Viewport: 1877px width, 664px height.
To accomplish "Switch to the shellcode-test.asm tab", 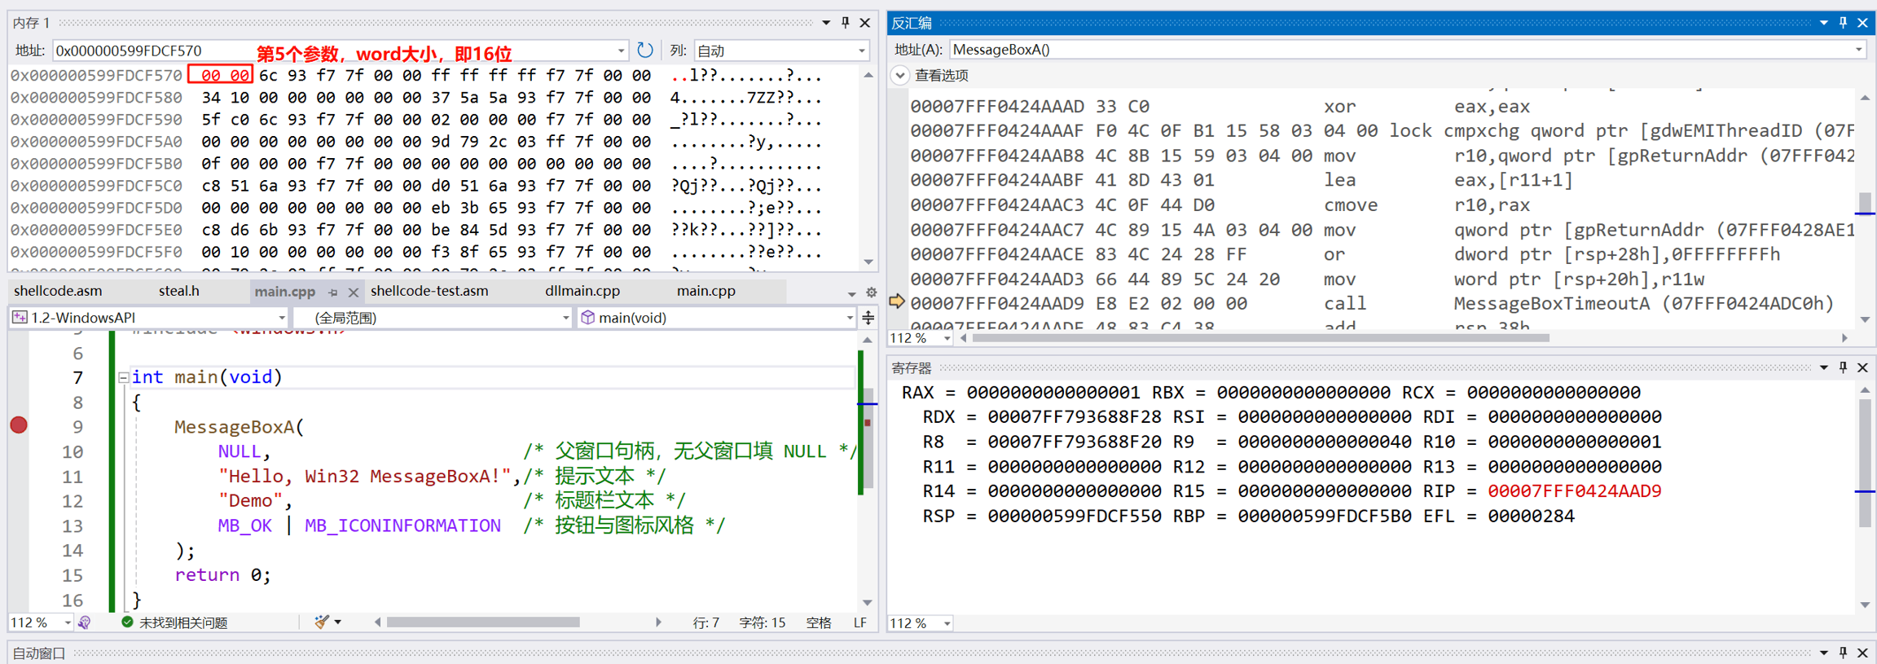I will pos(429,291).
